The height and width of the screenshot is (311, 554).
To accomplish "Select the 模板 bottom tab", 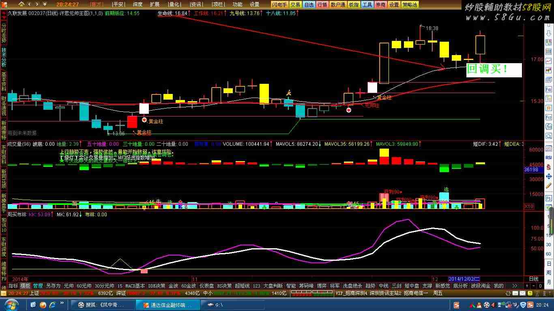I will click(26, 286).
